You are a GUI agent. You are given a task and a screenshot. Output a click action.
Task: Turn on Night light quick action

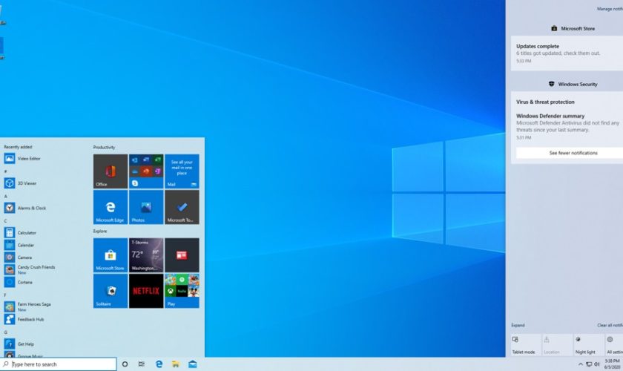[584, 344]
